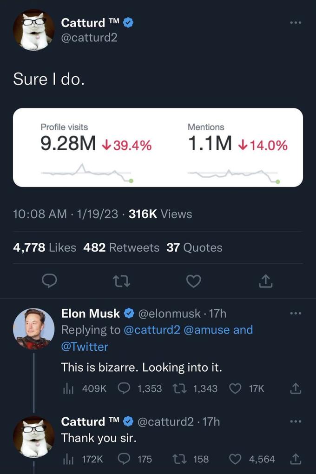This screenshot has height=474, width=316.
Task: Open Elon Musk's reply options menu
Action: coord(296,314)
